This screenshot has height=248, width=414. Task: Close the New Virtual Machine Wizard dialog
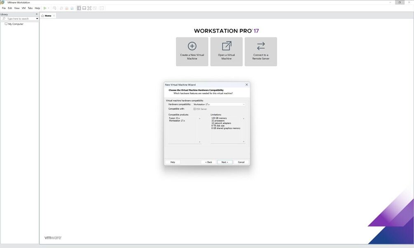click(247, 85)
